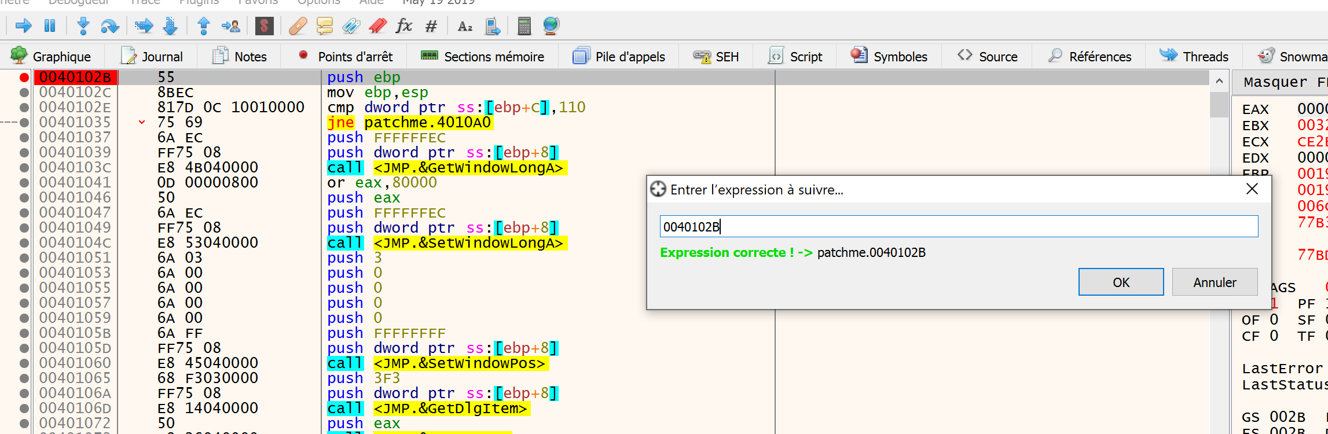The height and width of the screenshot is (434, 1328).
Task: Open the Variables hash icon
Action: [x=431, y=25]
